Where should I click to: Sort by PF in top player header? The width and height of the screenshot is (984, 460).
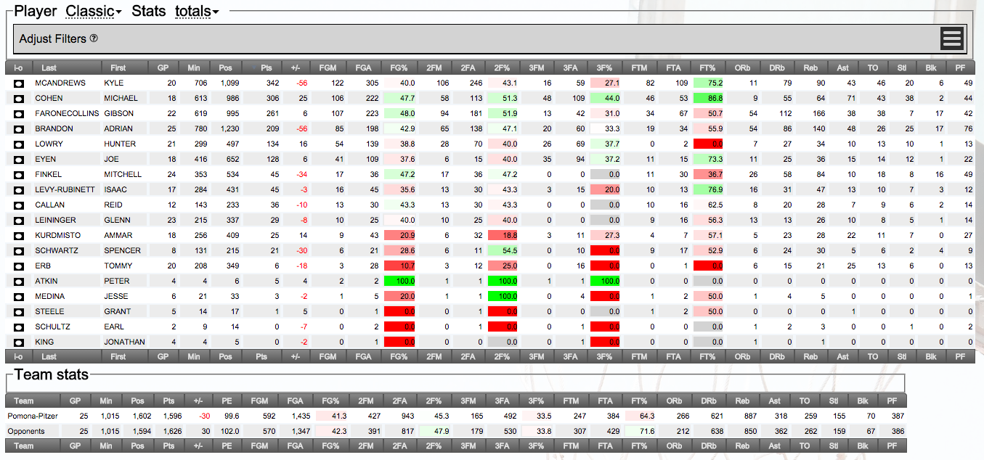click(x=960, y=68)
